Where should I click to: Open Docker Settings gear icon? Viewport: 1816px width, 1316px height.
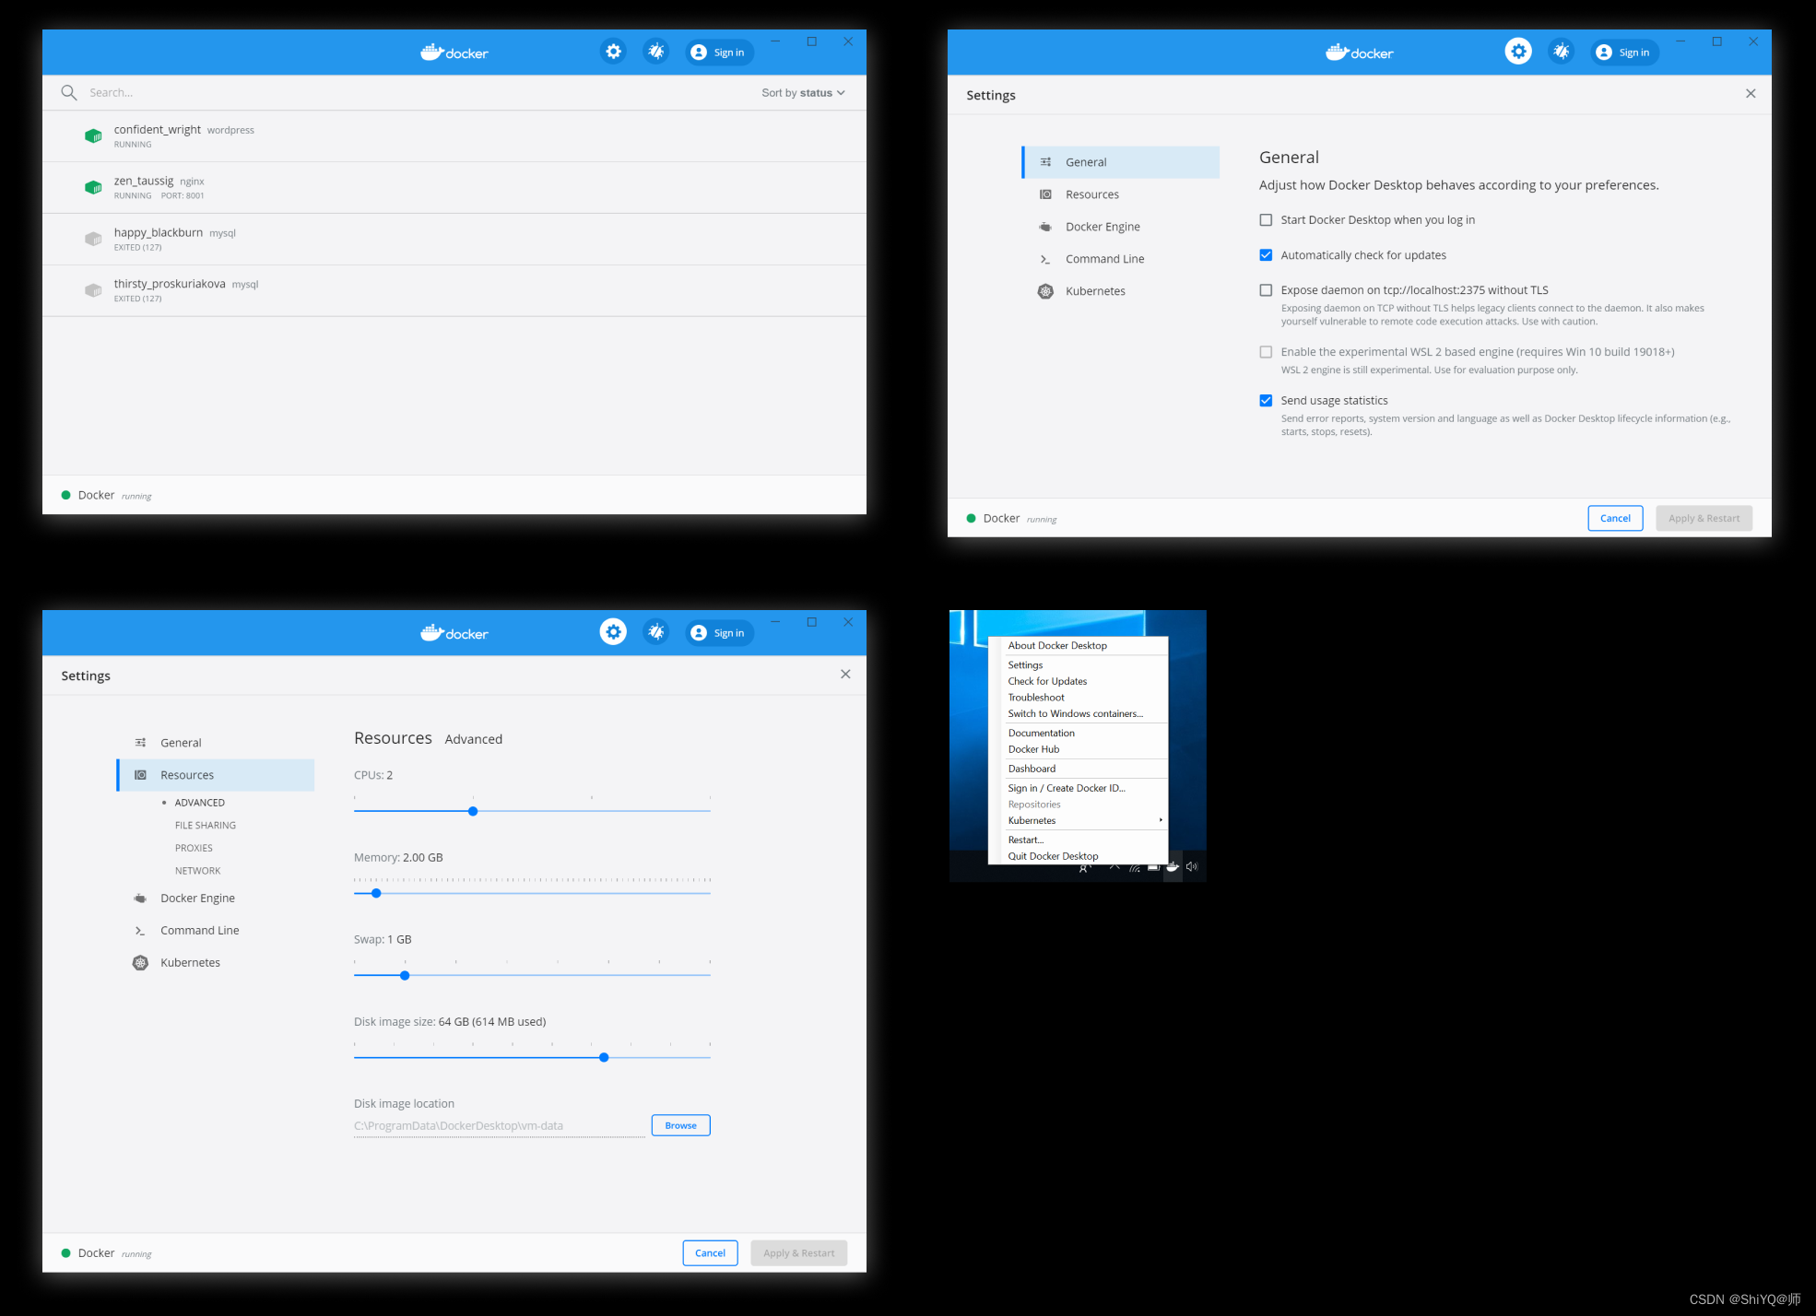(615, 53)
